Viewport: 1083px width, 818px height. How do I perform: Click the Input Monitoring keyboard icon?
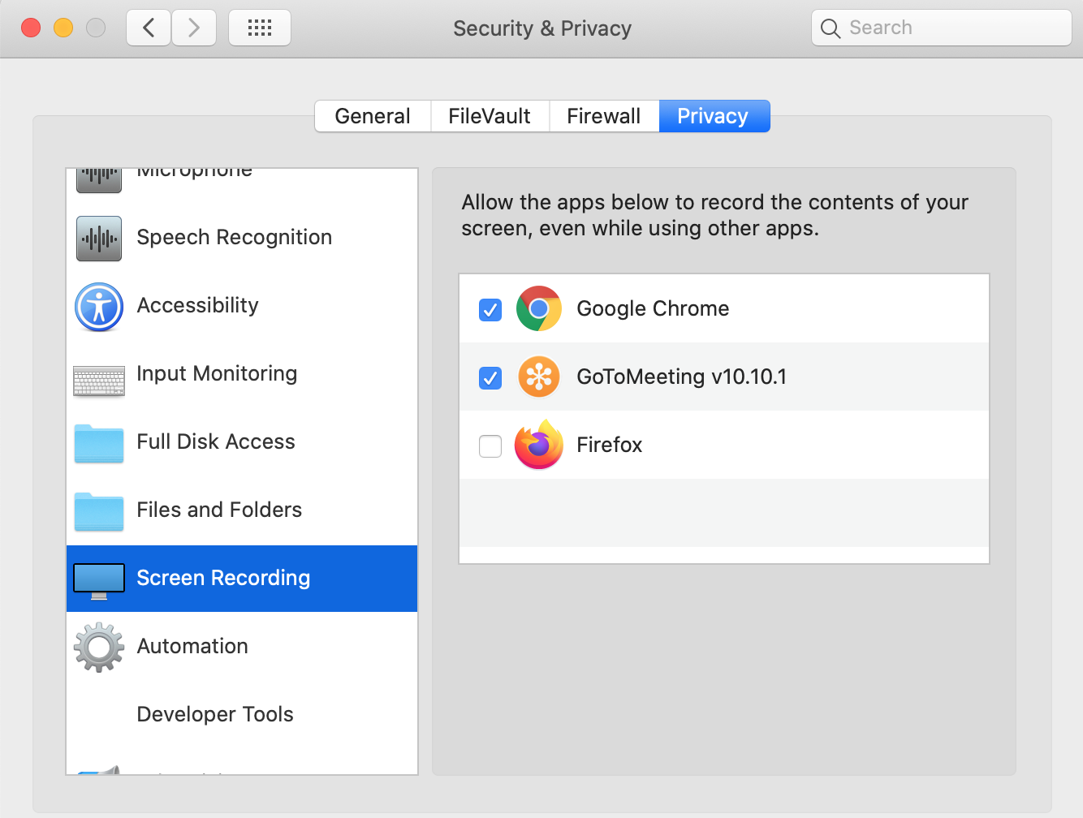99,381
